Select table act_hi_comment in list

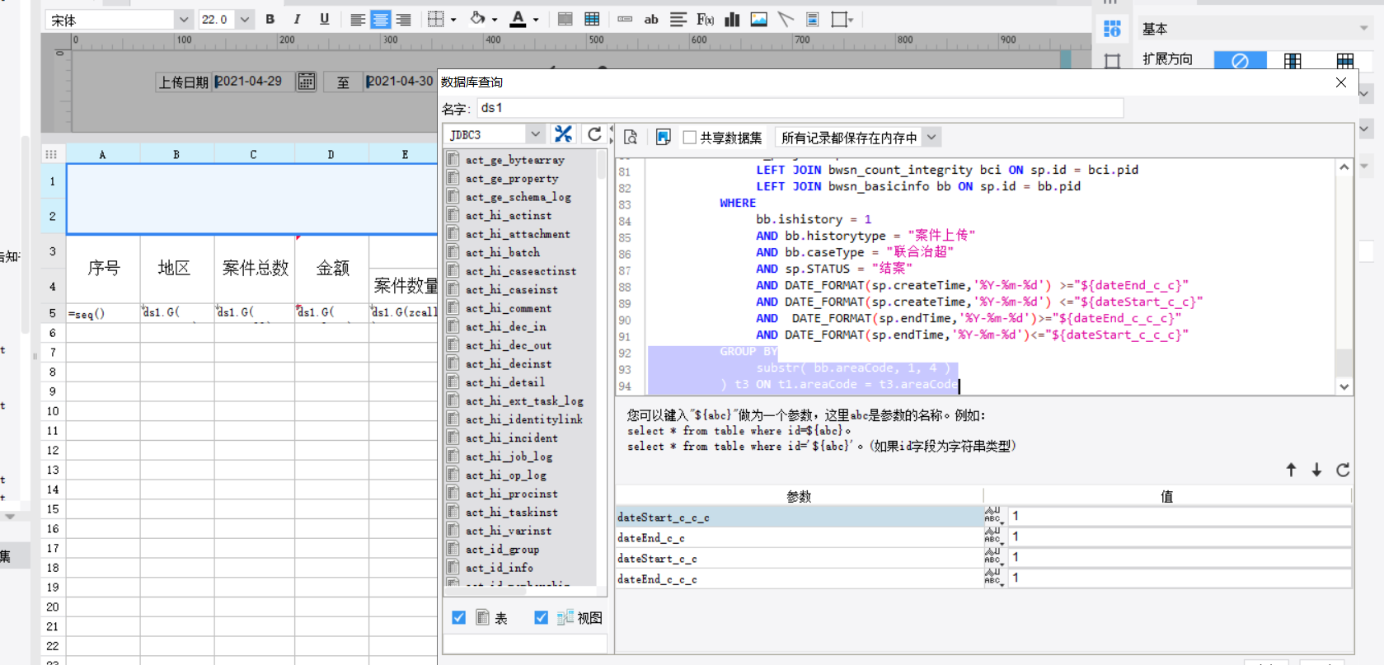pos(509,308)
